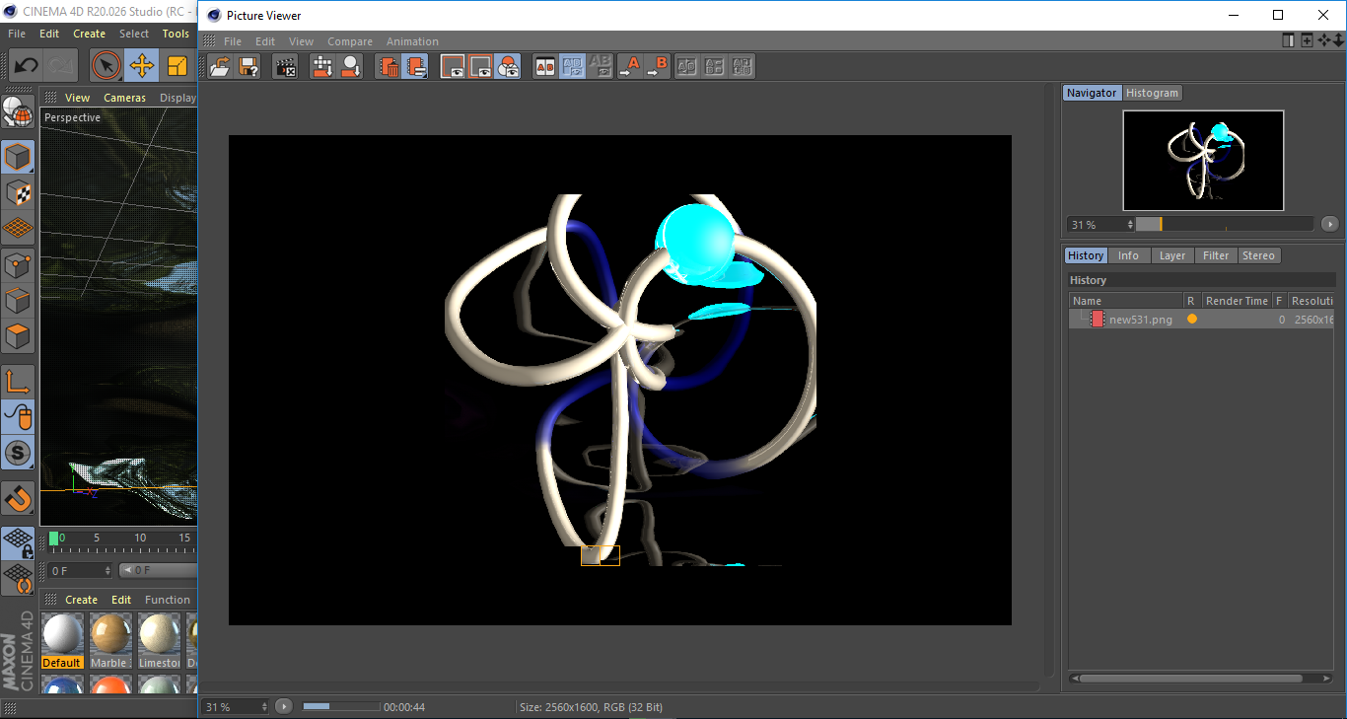Image resolution: width=1347 pixels, height=719 pixels.
Task: Click the Set as B arrow icon
Action: [x=657, y=67]
